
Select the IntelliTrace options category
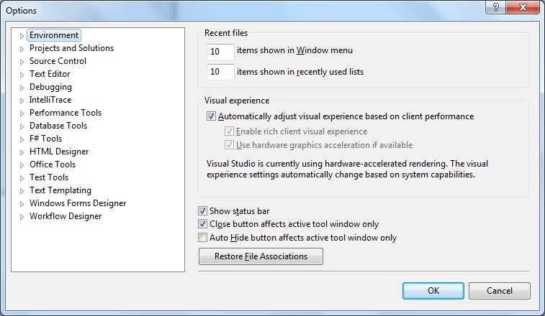pos(50,100)
